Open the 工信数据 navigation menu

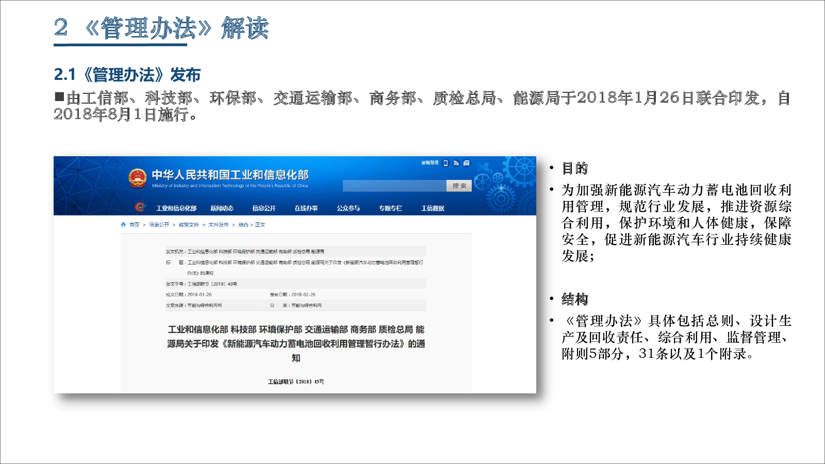click(x=433, y=208)
